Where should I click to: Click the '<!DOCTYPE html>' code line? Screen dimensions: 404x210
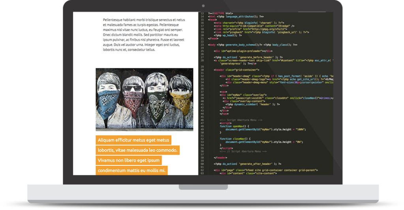pyautogui.click(x=220, y=13)
